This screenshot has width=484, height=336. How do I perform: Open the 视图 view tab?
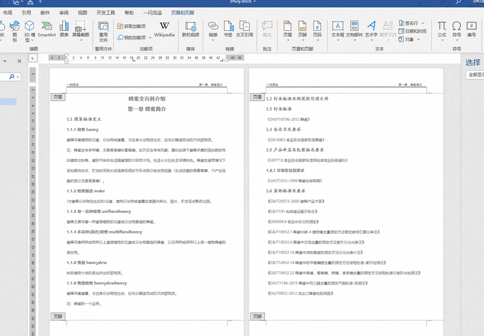(82, 13)
